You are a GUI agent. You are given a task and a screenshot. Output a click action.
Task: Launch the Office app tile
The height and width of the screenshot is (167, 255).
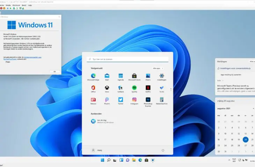click(x=93, y=89)
